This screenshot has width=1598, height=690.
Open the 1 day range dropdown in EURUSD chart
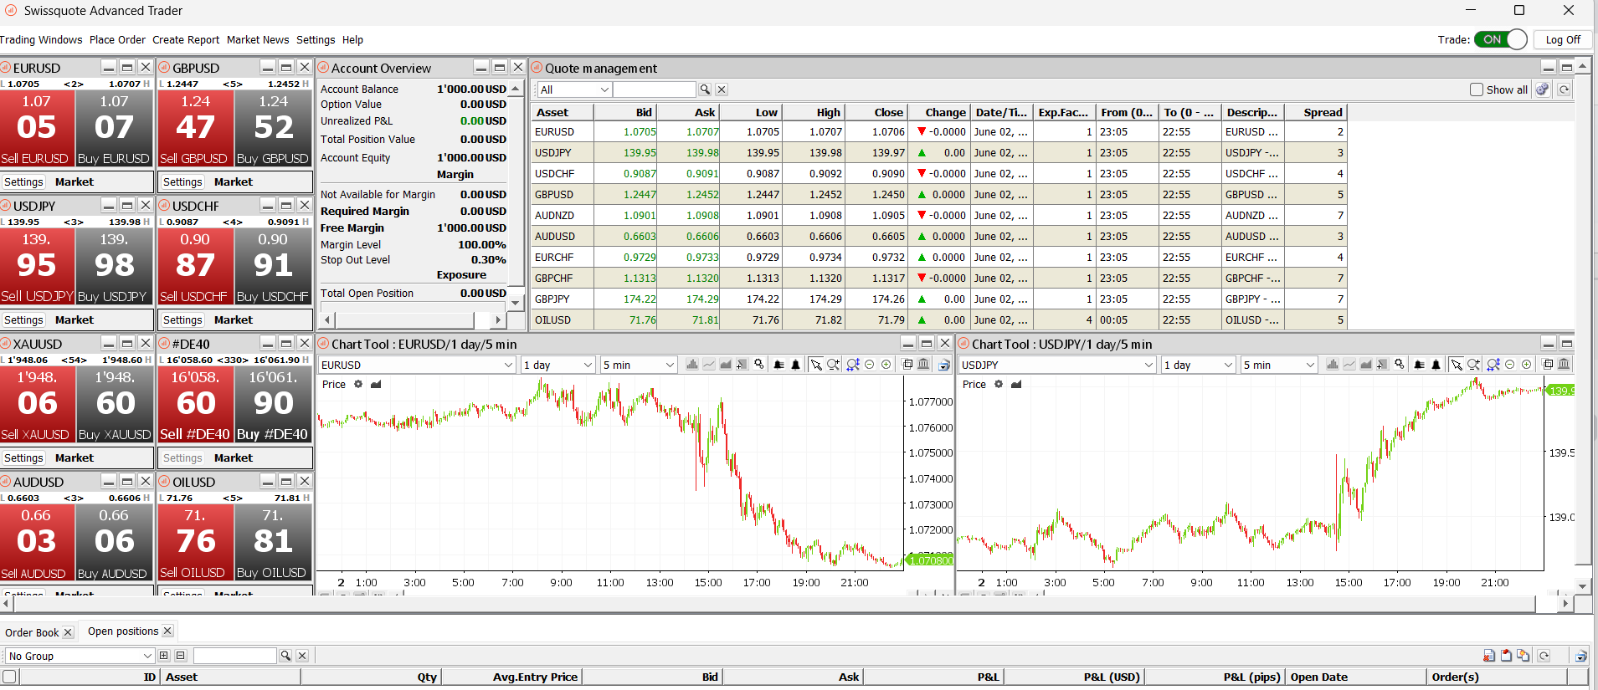click(558, 365)
